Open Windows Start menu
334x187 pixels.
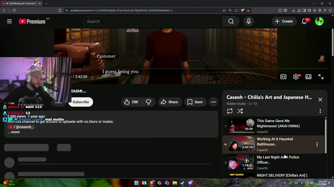[136, 183]
